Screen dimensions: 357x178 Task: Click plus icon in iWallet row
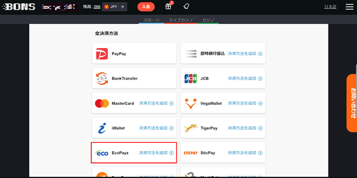pyautogui.click(x=172, y=128)
